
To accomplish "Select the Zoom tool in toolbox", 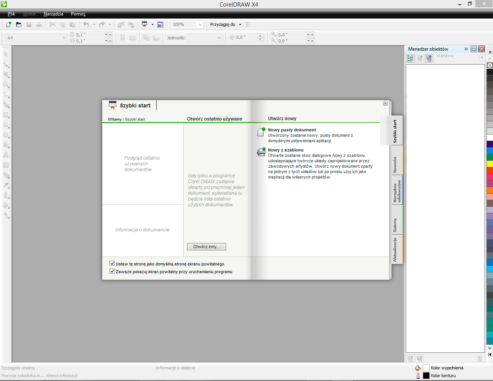I will click(6, 85).
